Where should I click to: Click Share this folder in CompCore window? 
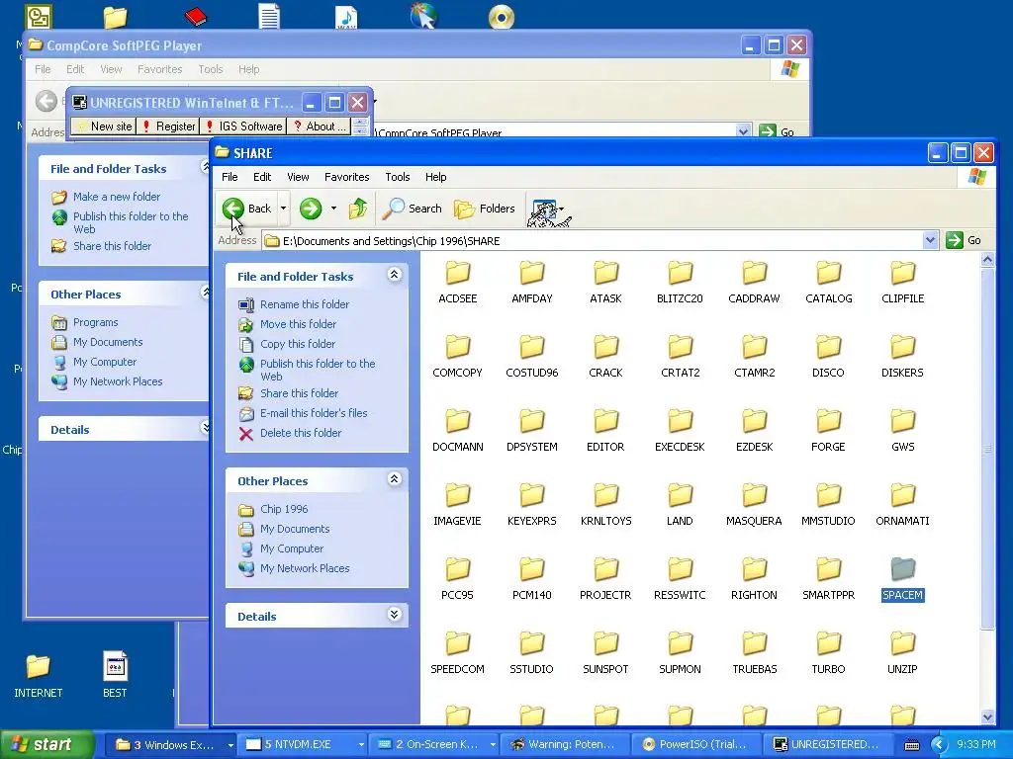click(112, 246)
